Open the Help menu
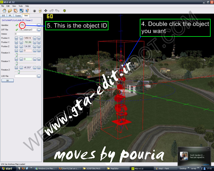Screen dimensions: 214x171 coord(27,6)
